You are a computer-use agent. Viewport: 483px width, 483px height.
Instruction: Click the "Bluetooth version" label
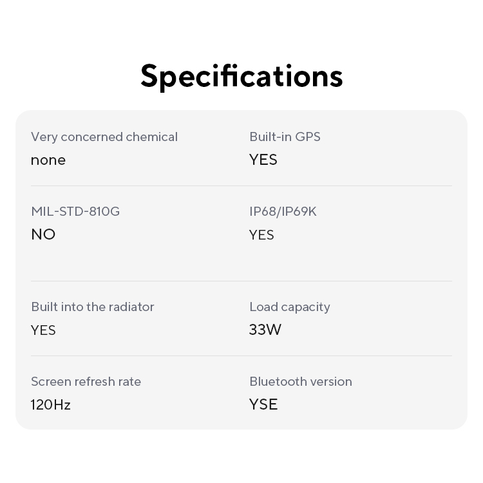[301, 381]
